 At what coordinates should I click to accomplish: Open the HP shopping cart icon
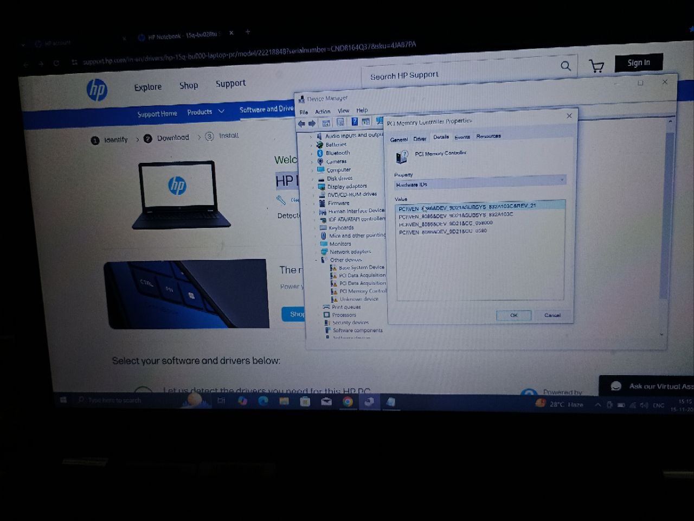pyautogui.click(x=597, y=65)
